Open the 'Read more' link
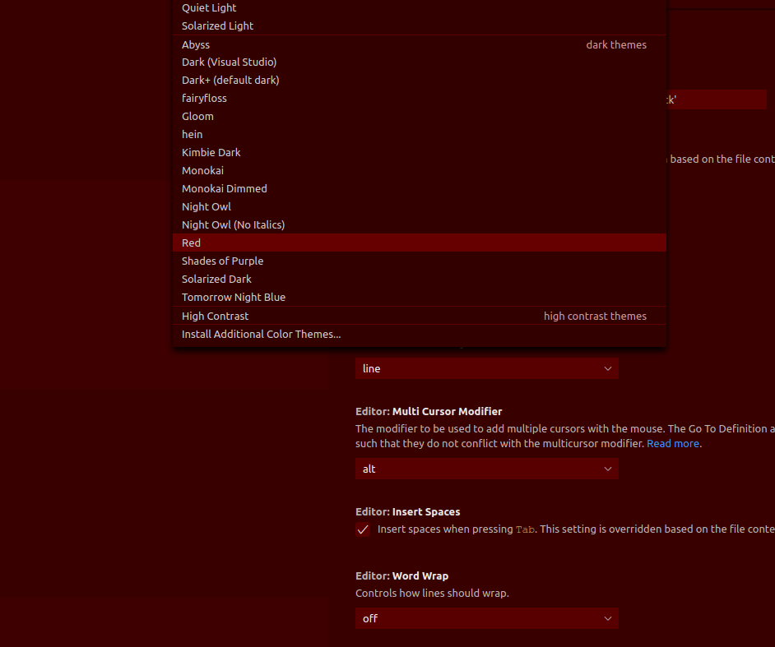 [673, 443]
